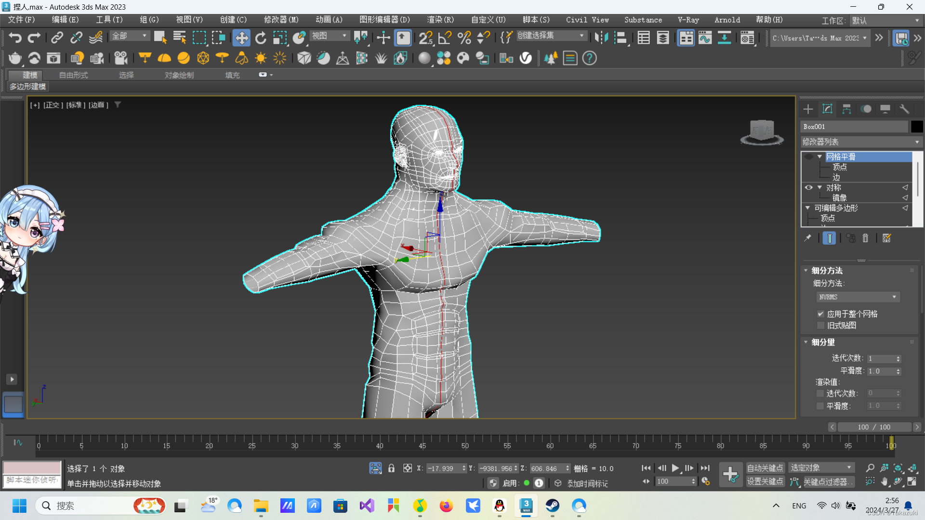Select the Select and Move tool
This screenshot has height=520, width=925.
pos(241,38)
